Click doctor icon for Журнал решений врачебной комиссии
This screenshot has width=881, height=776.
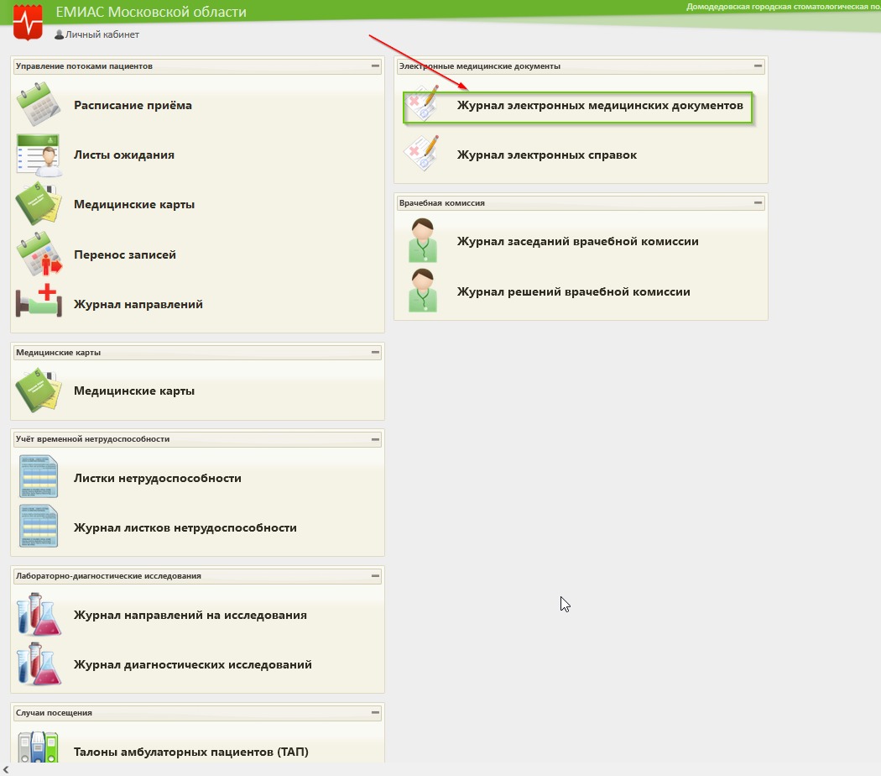(x=423, y=290)
